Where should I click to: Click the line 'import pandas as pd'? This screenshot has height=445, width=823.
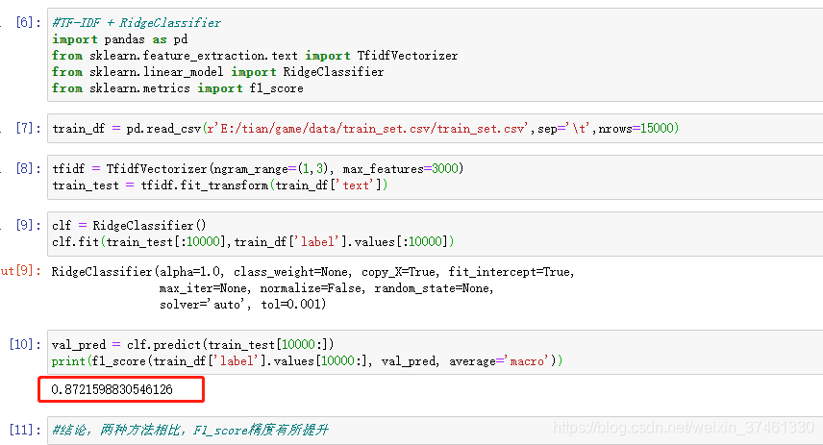click(x=119, y=39)
